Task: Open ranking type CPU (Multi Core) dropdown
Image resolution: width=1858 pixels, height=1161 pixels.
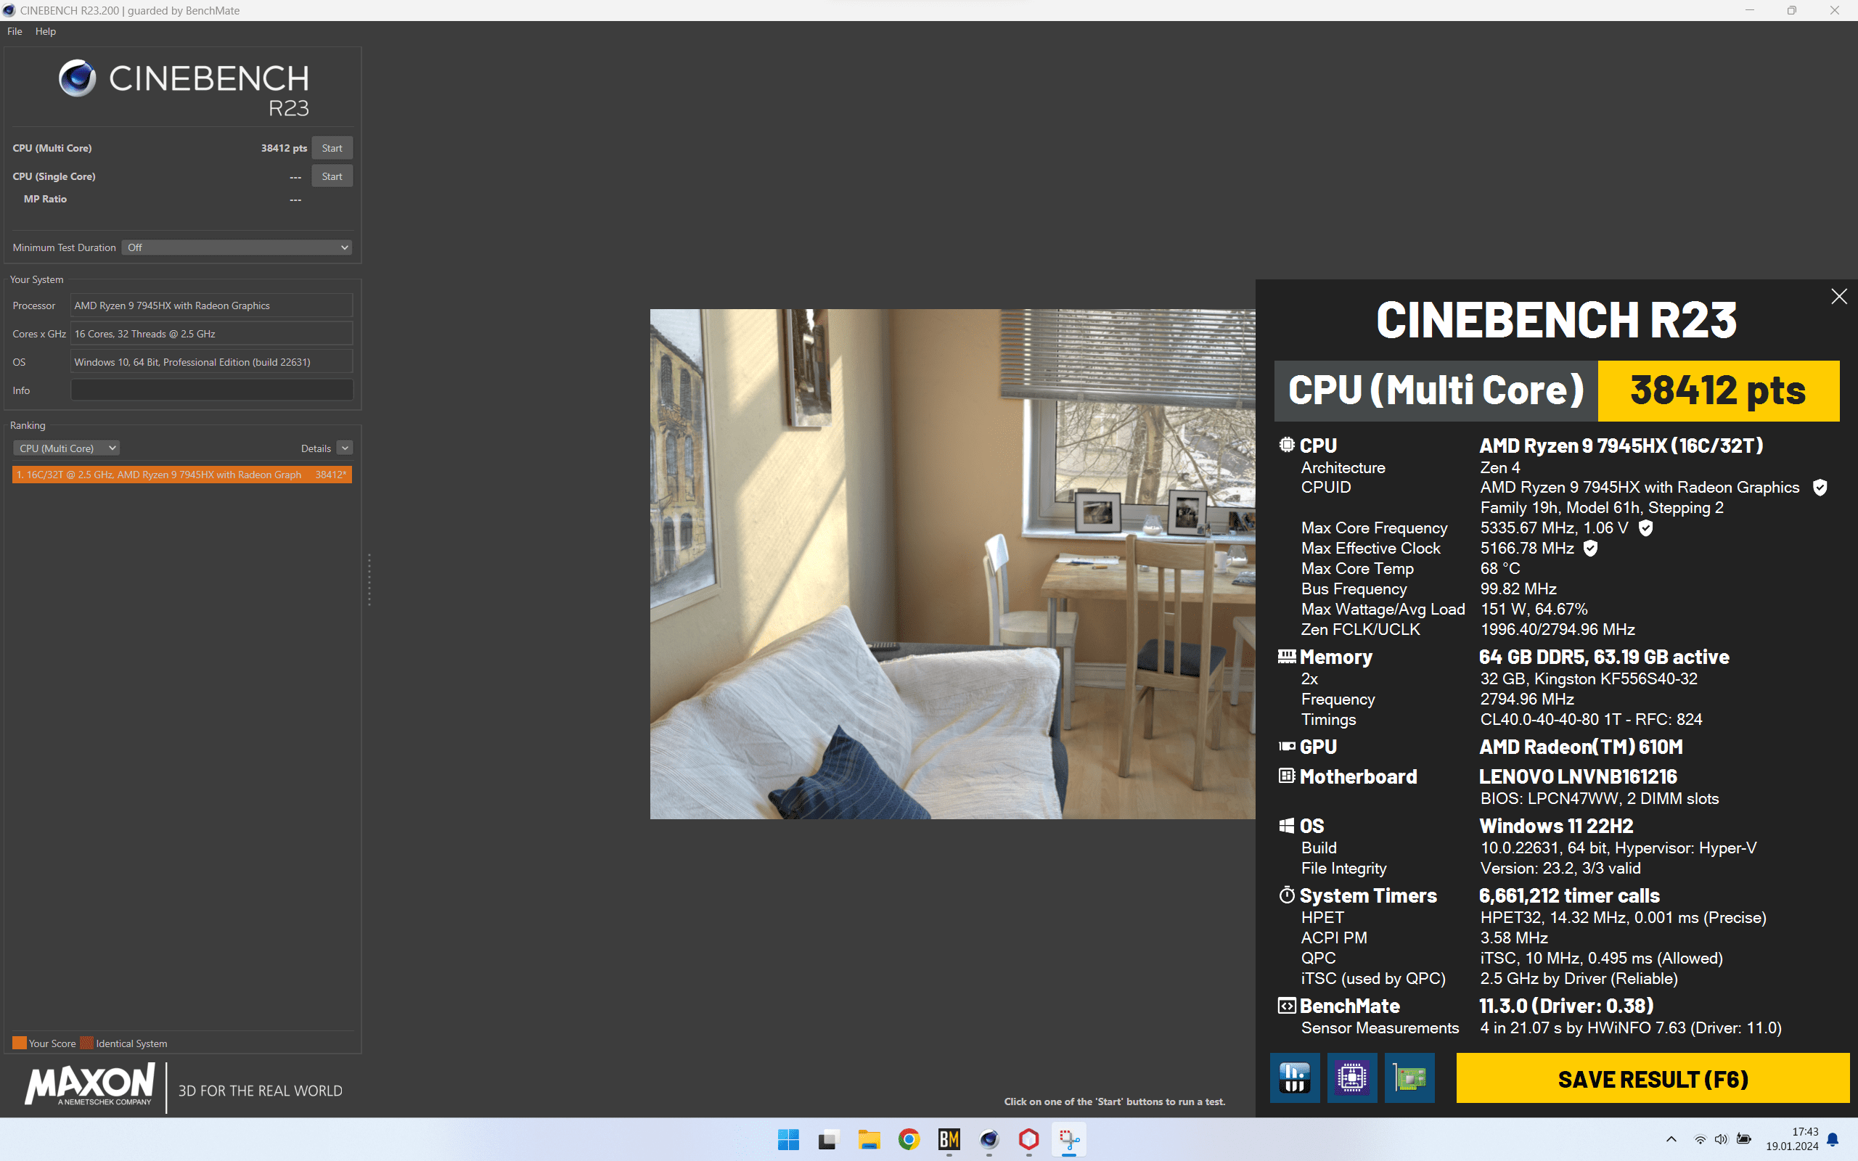Action: 66,448
